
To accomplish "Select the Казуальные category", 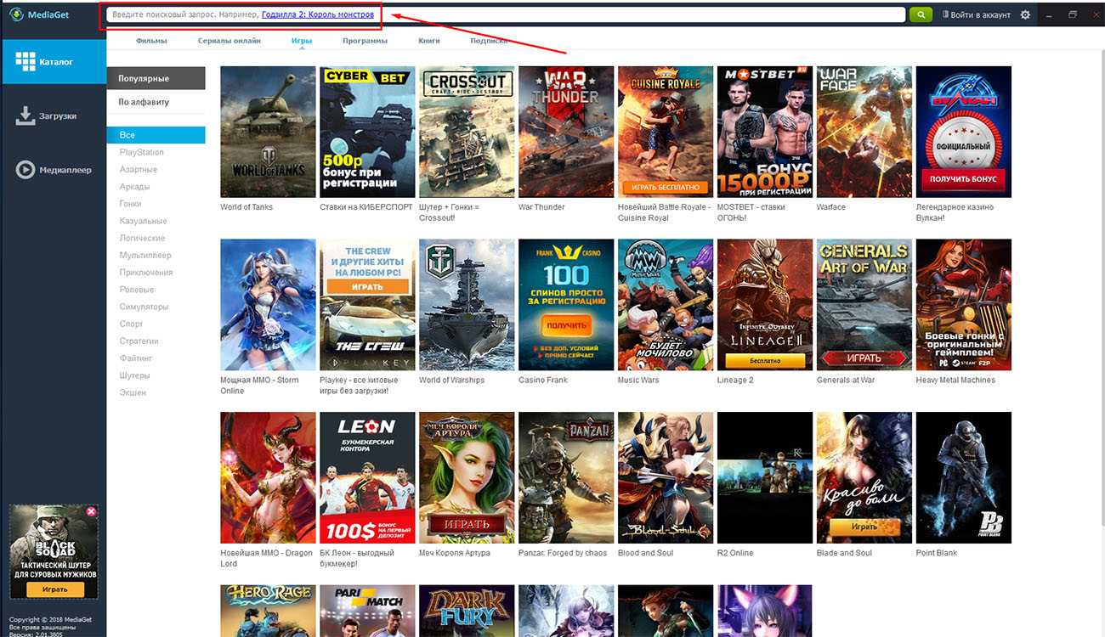I will (x=144, y=221).
